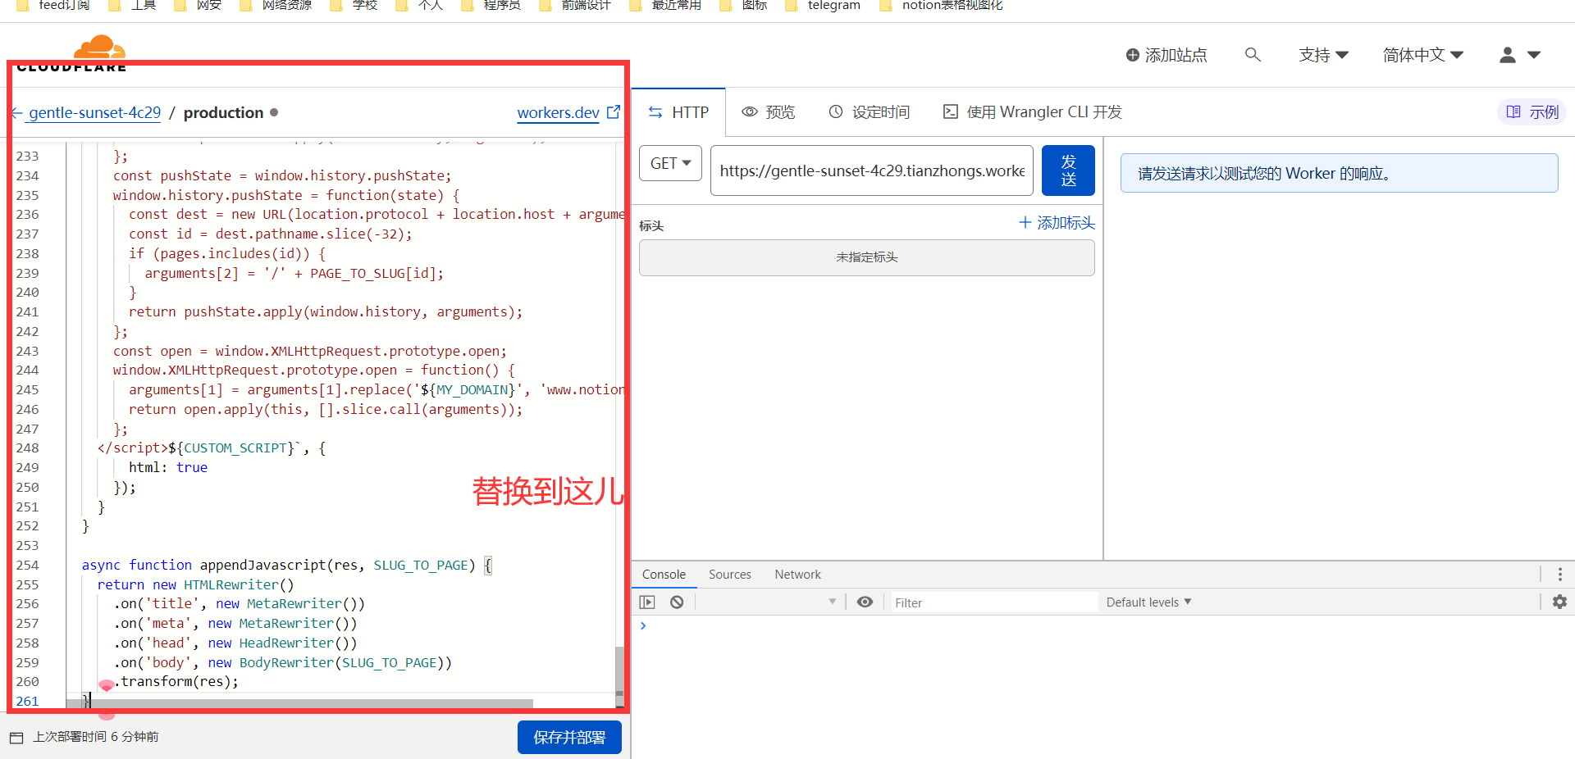Click the horizontal scrollbar of code editor
The width and height of the screenshot is (1575, 759).
(312, 703)
